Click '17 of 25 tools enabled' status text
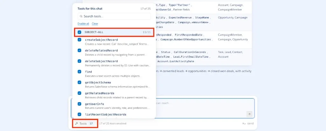Image resolution: width=326 pixels, height=131 pixels. (113, 123)
